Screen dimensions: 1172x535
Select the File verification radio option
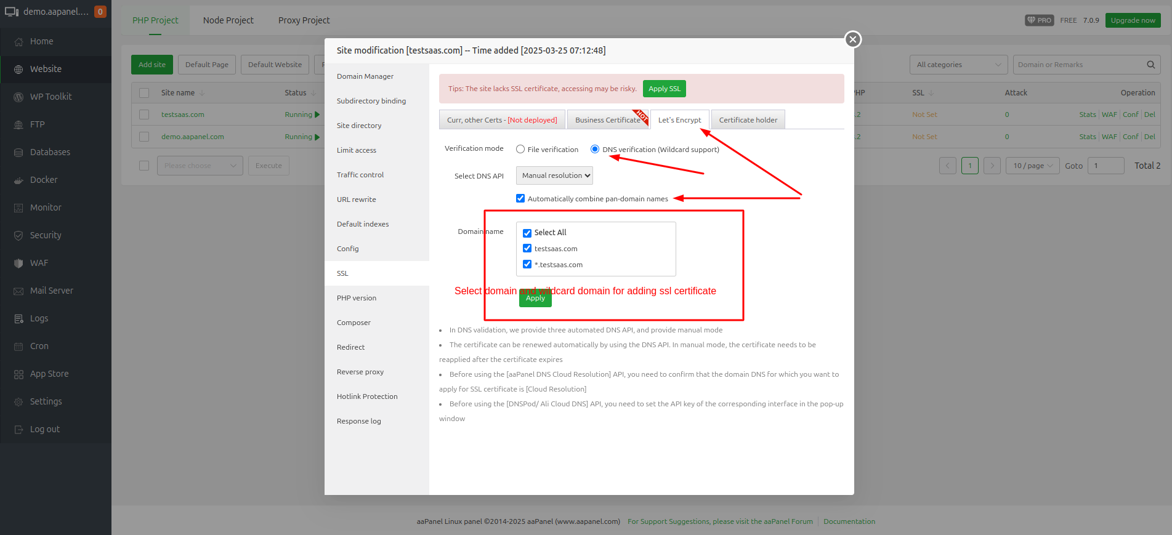coord(520,150)
